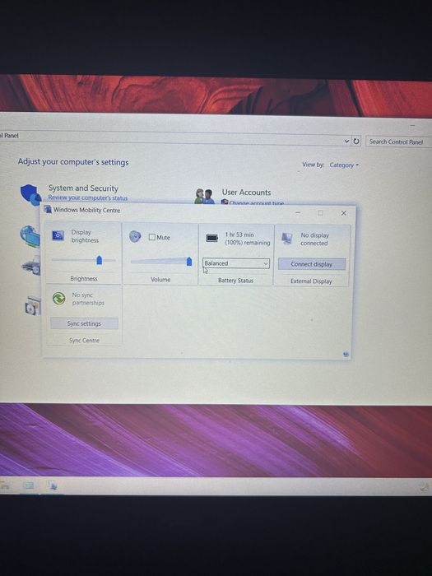Click the Sync settings button
This screenshot has width=432, height=576.
[84, 323]
